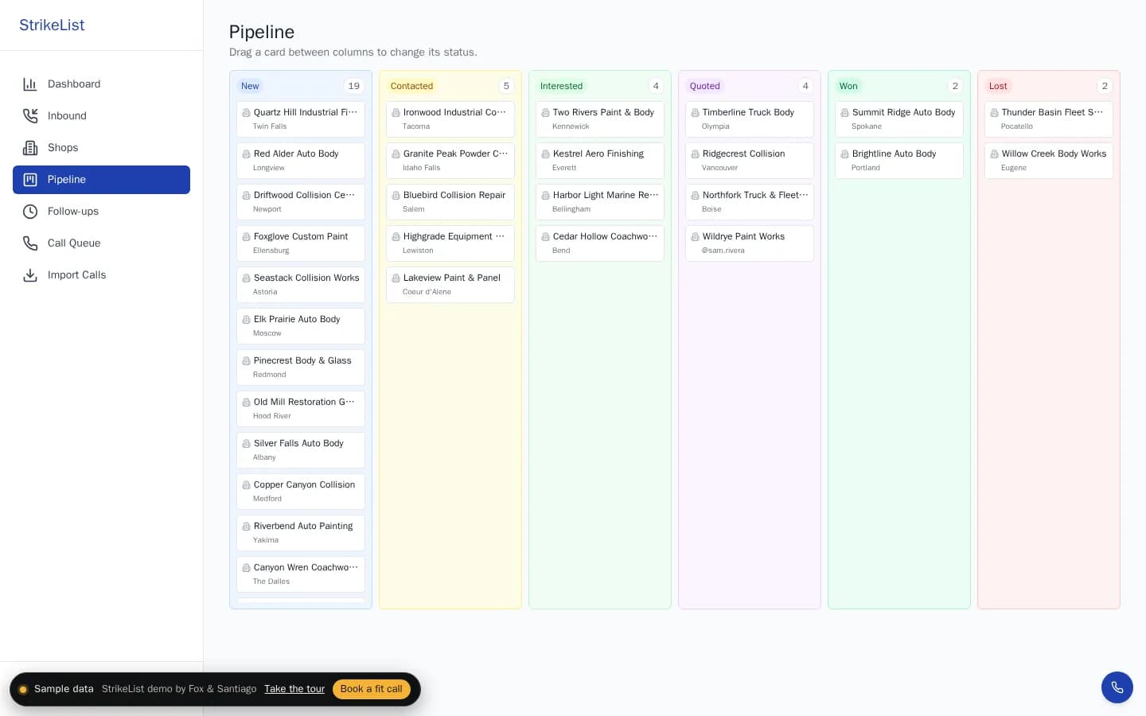Click the Follow-ups clock icon

[30, 212]
